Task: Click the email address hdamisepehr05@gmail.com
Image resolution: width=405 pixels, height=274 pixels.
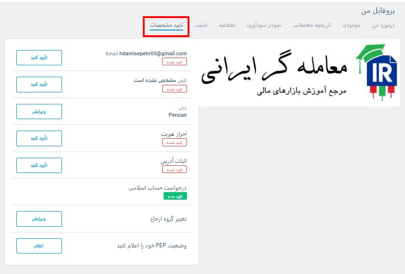Action: tap(153, 53)
